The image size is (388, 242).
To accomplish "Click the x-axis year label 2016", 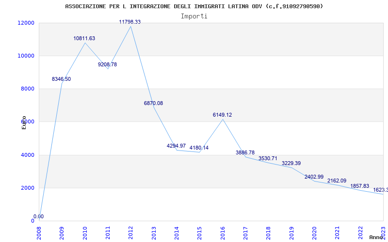I will pos(223,233).
